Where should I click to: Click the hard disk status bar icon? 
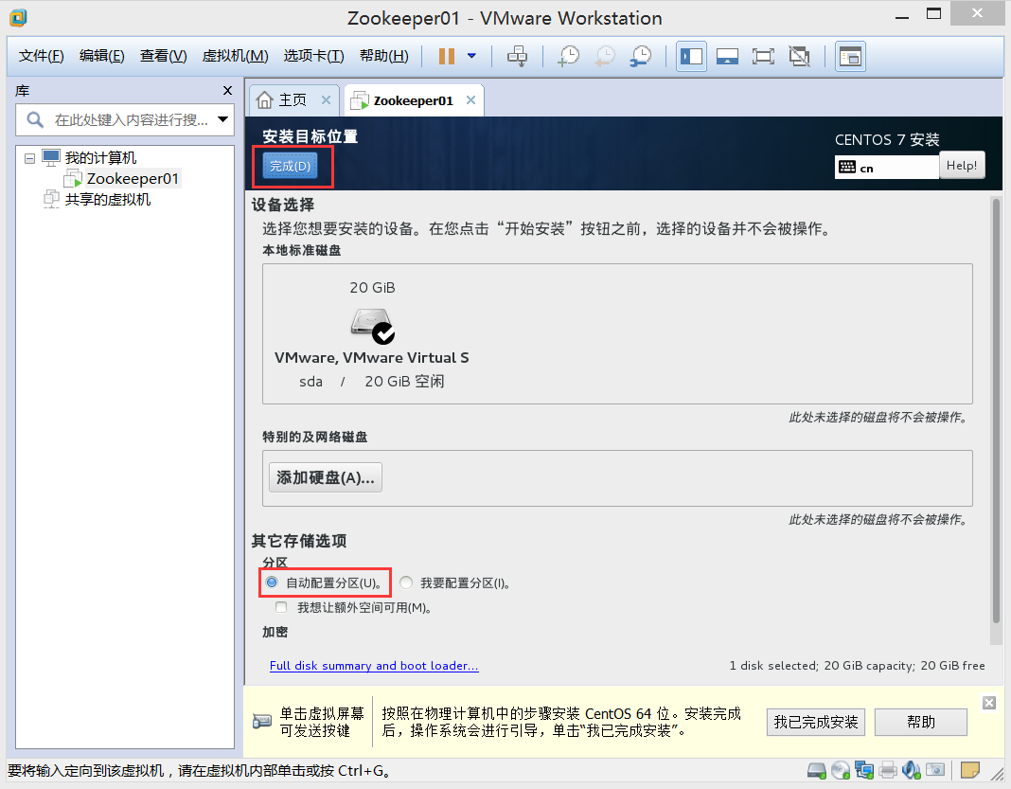point(817,770)
